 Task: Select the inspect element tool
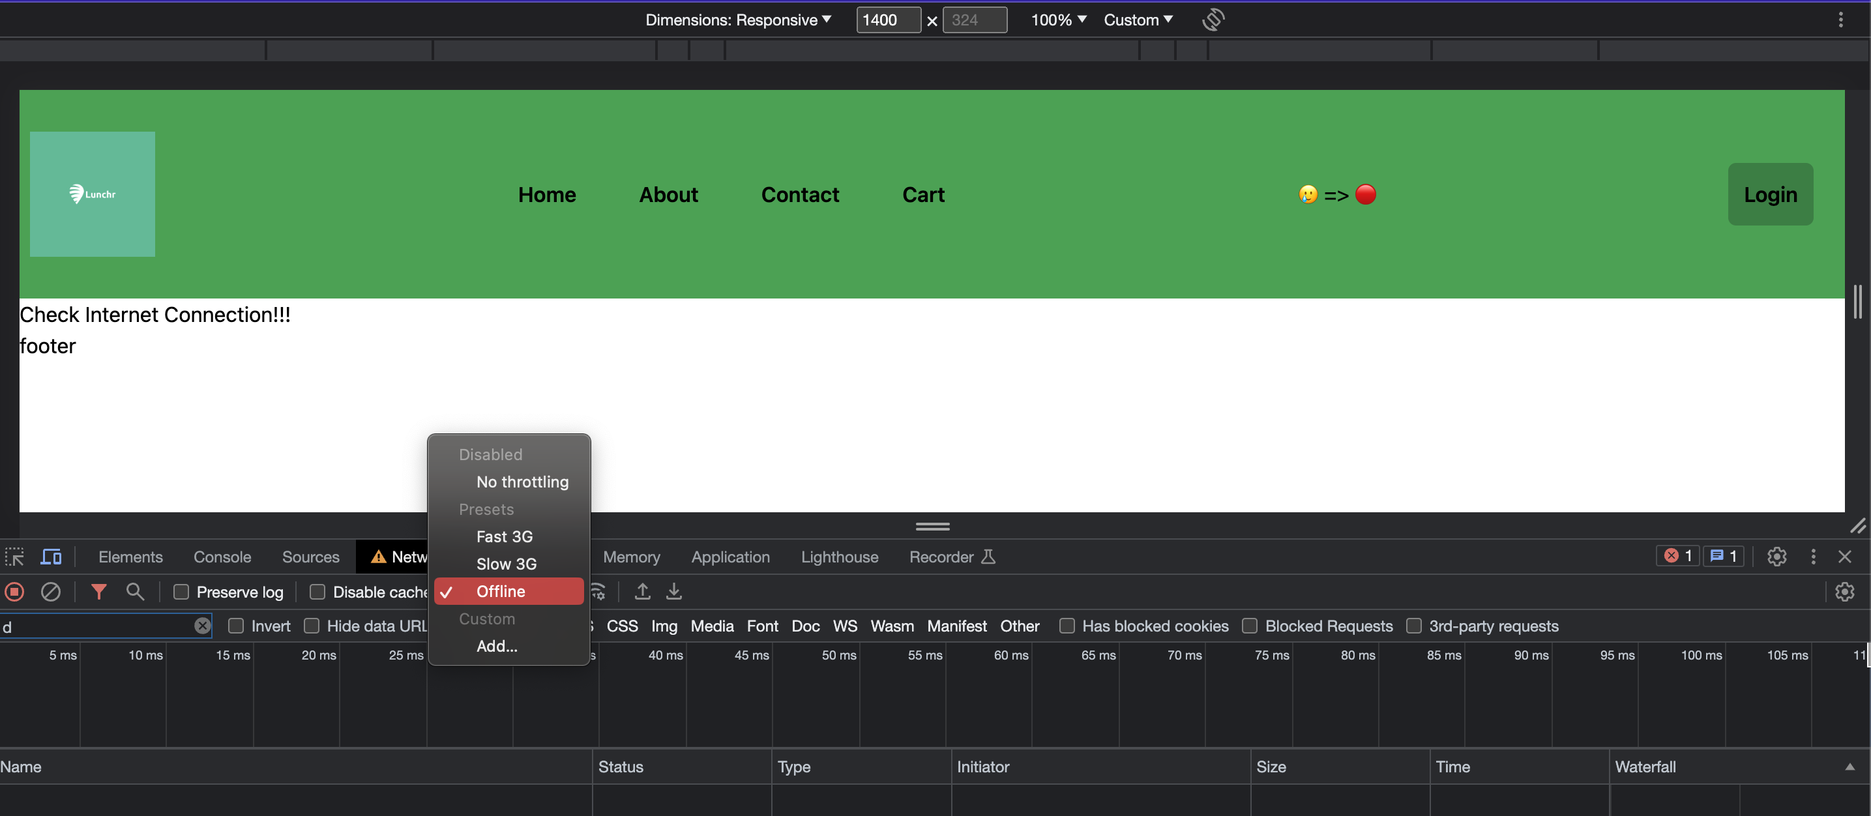tap(14, 557)
